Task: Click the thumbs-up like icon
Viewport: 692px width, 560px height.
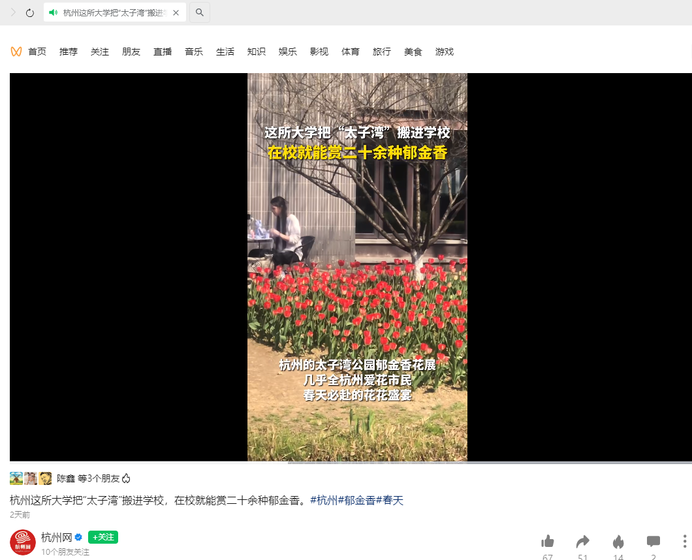Action: point(547,541)
